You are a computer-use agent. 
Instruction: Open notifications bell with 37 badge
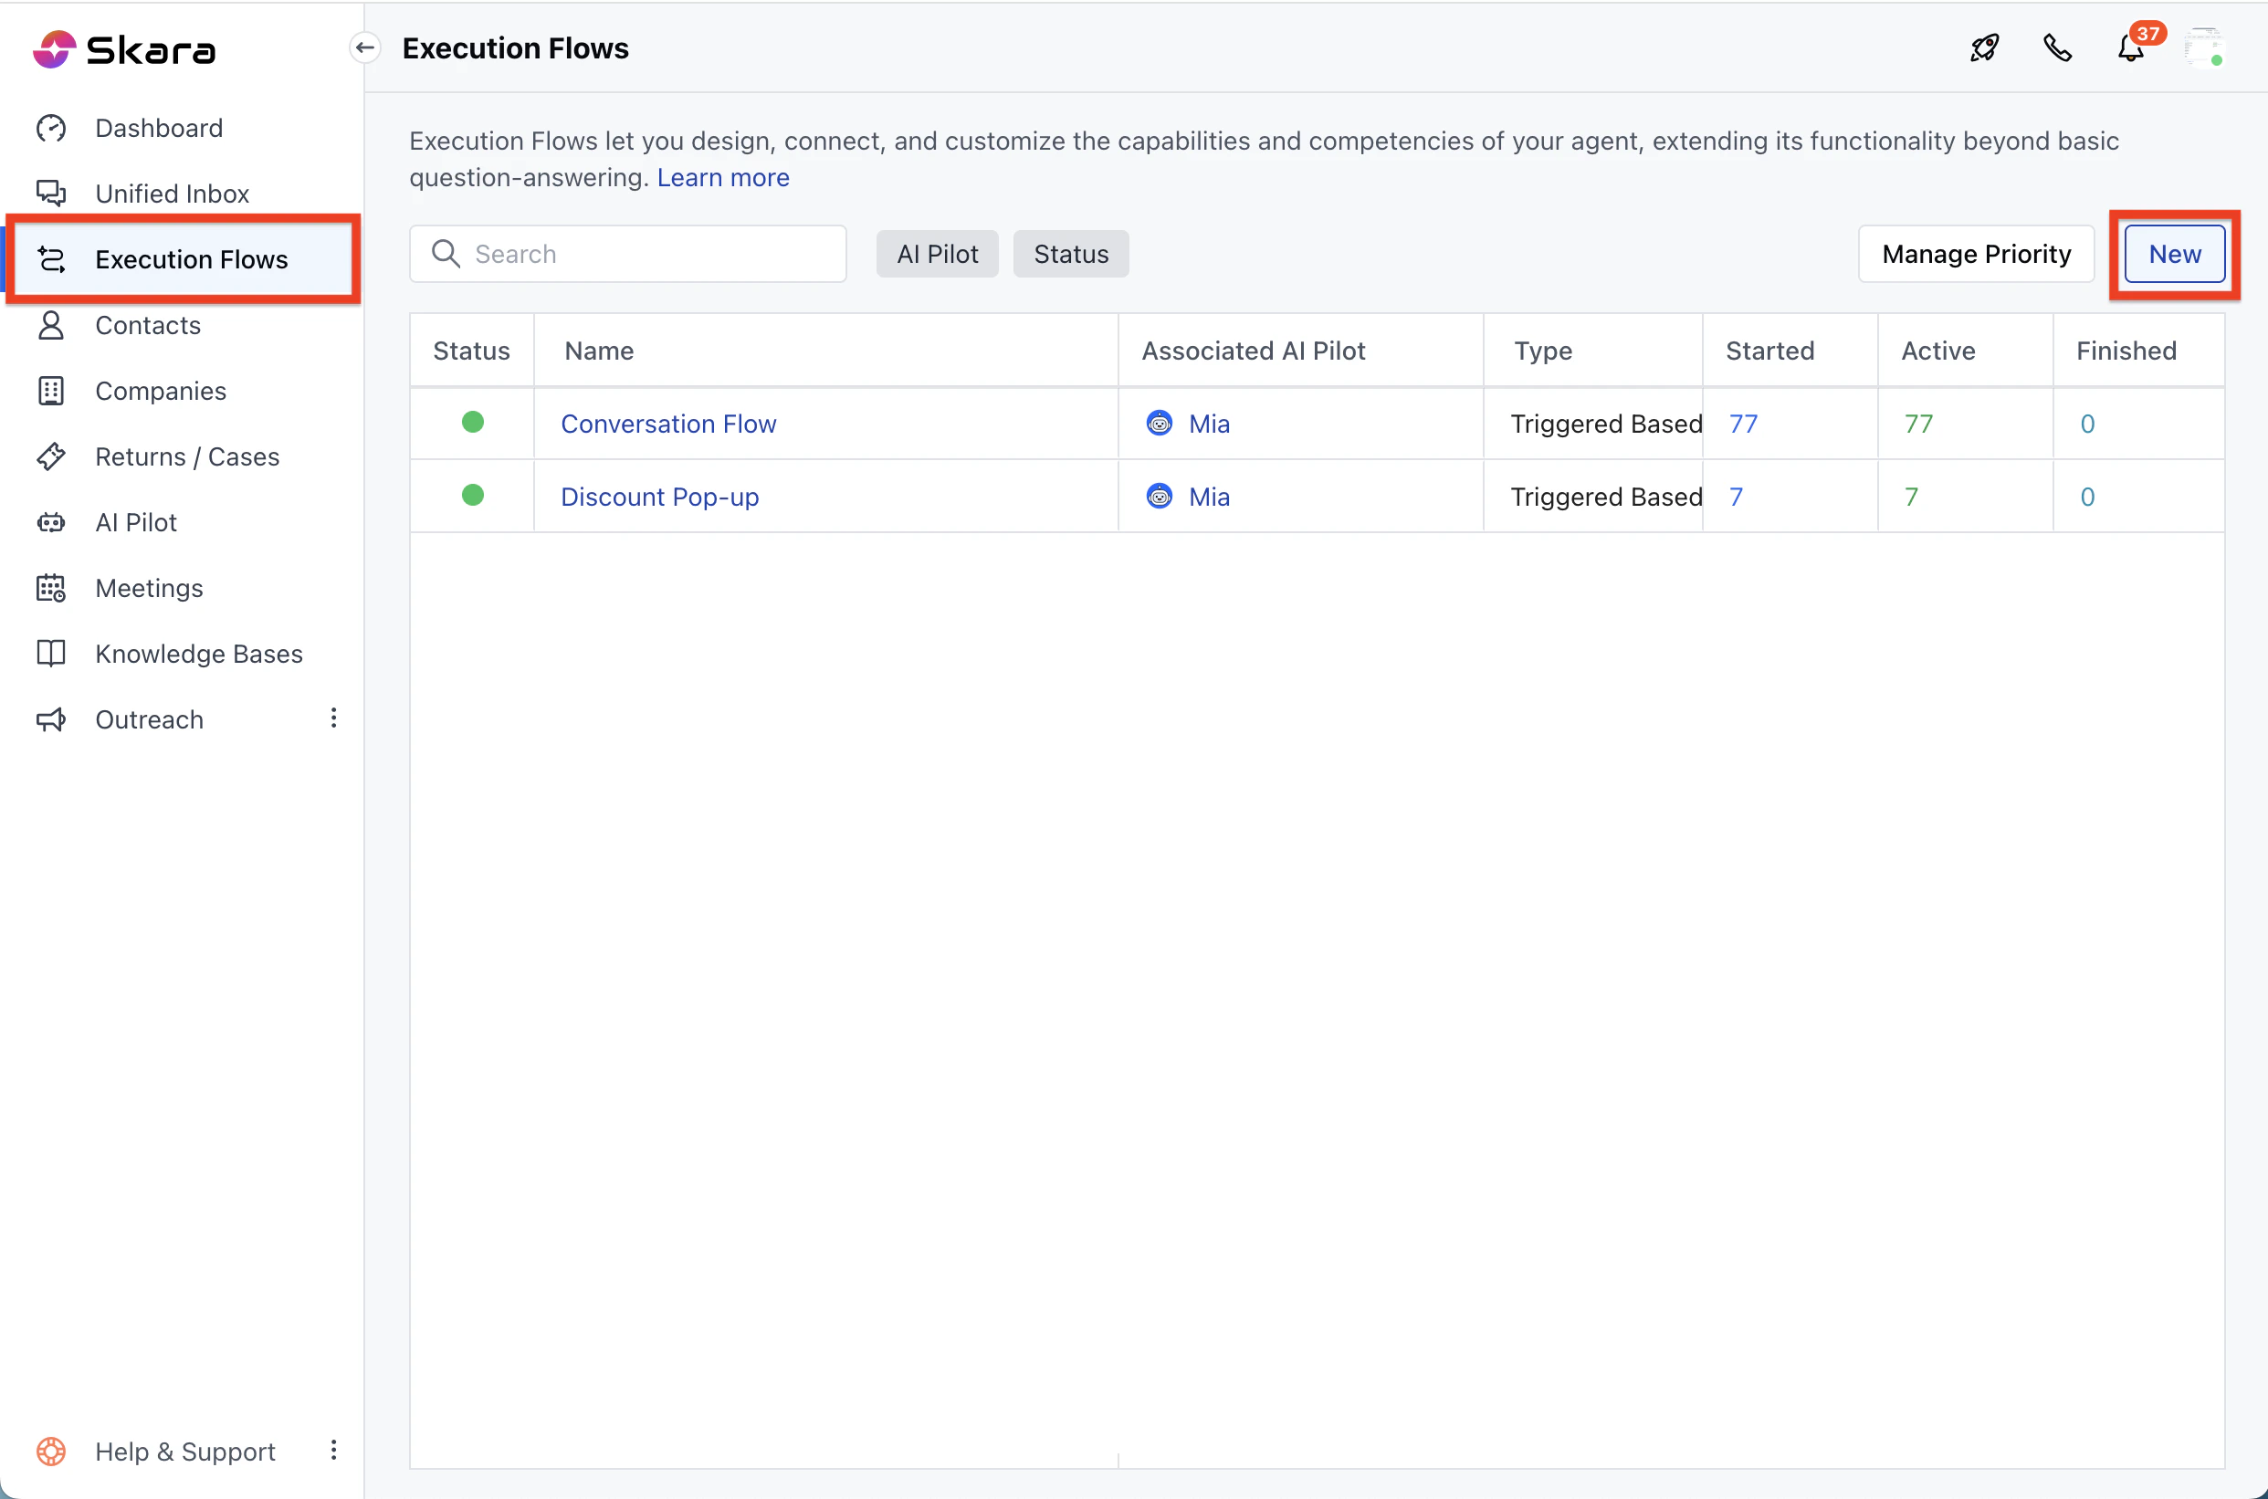coord(2130,47)
